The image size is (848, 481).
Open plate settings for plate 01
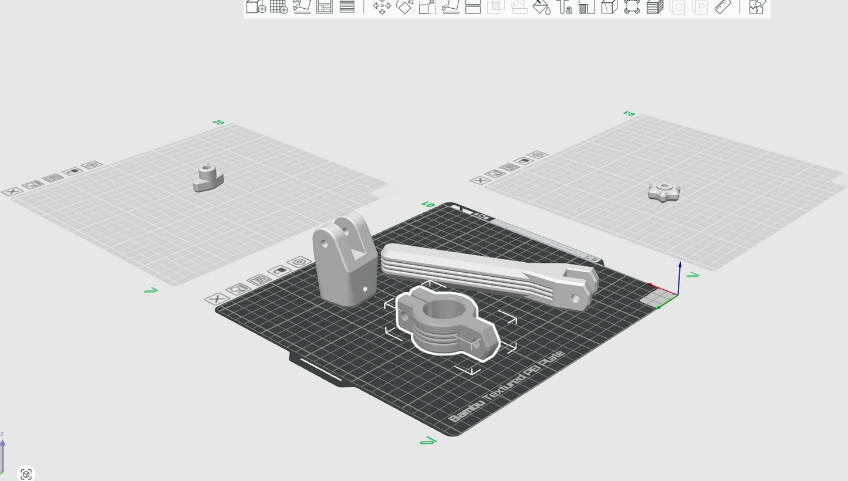click(259, 280)
